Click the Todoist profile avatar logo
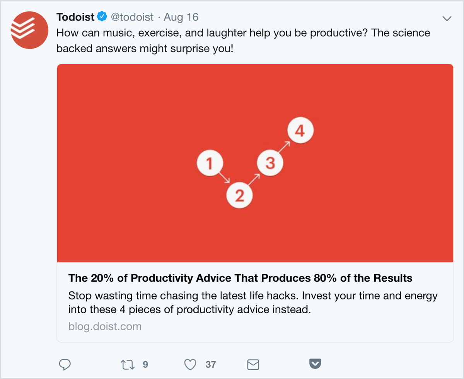Viewport: 464px width, 379px height. click(x=29, y=30)
